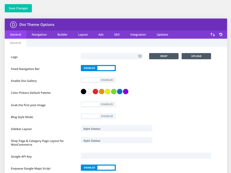
Task: Click the 'Enable Divi Gallery' label
Action: coord(24,81)
